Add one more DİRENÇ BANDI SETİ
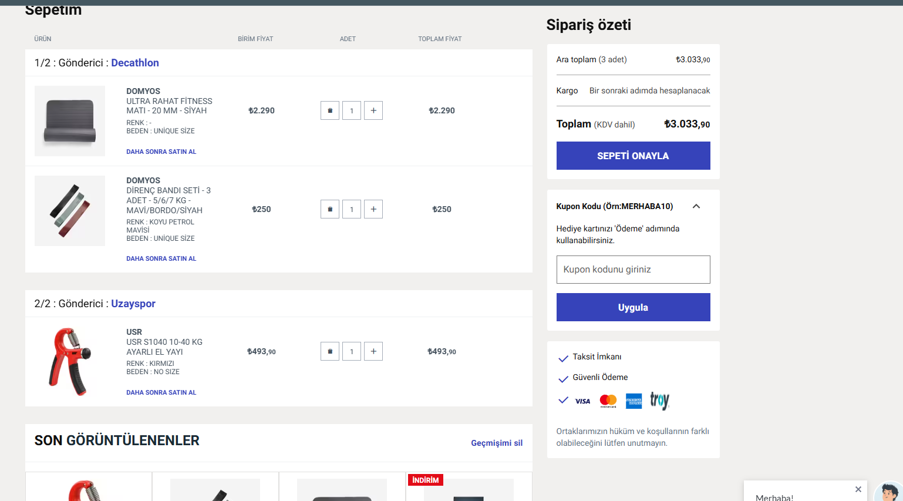 pyautogui.click(x=373, y=209)
